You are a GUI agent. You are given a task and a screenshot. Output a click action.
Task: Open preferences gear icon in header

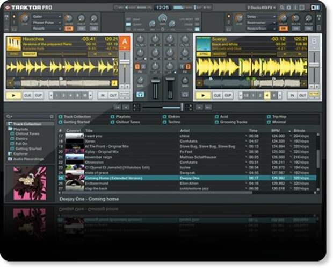pos(289,8)
